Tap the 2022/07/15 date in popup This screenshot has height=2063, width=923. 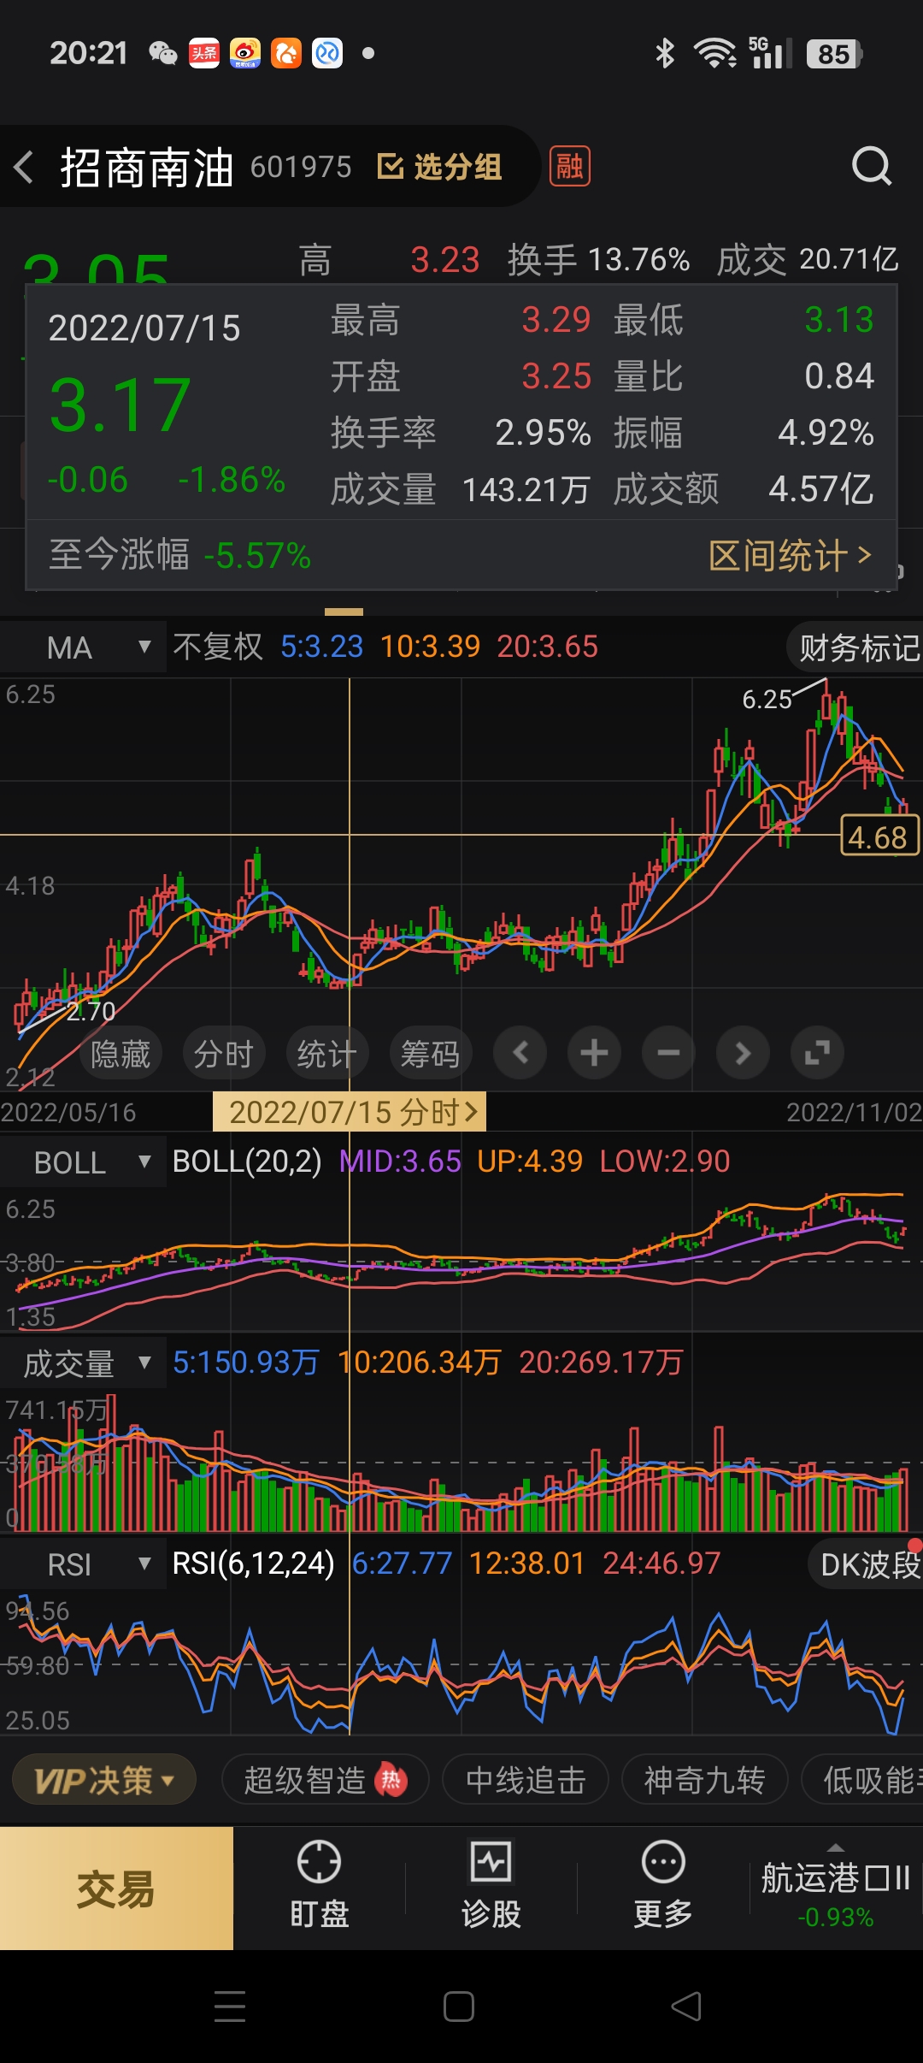pyautogui.click(x=144, y=328)
